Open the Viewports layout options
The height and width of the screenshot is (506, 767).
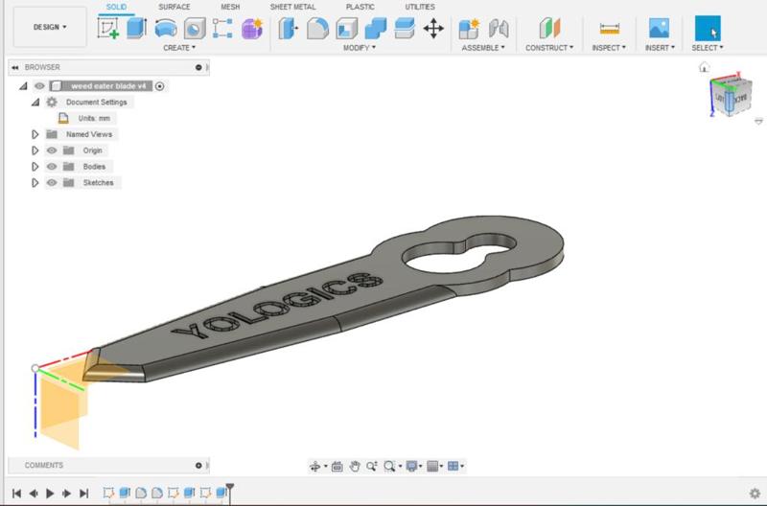tap(453, 467)
